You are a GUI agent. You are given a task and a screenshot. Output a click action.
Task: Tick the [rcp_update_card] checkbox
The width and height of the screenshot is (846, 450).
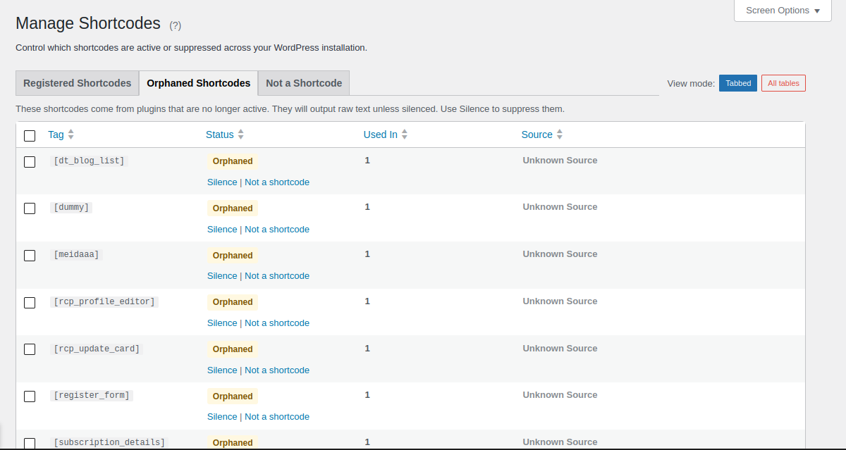[x=30, y=350]
